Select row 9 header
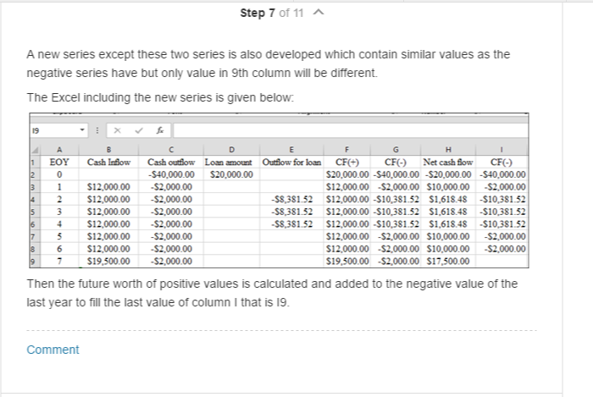Image resolution: width=593 pixels, height=397 pixels. point(35,262)
